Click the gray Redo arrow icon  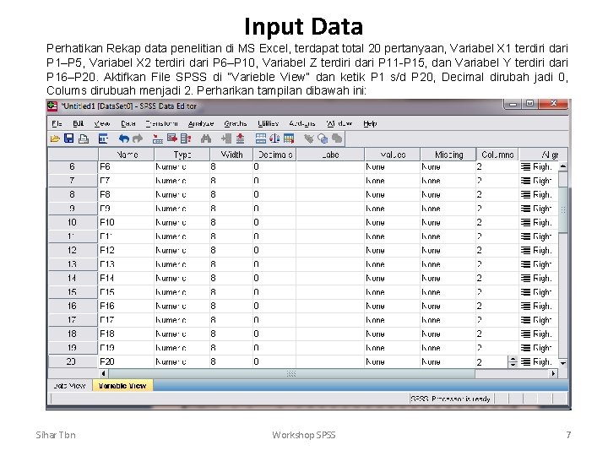coord(138,138)
